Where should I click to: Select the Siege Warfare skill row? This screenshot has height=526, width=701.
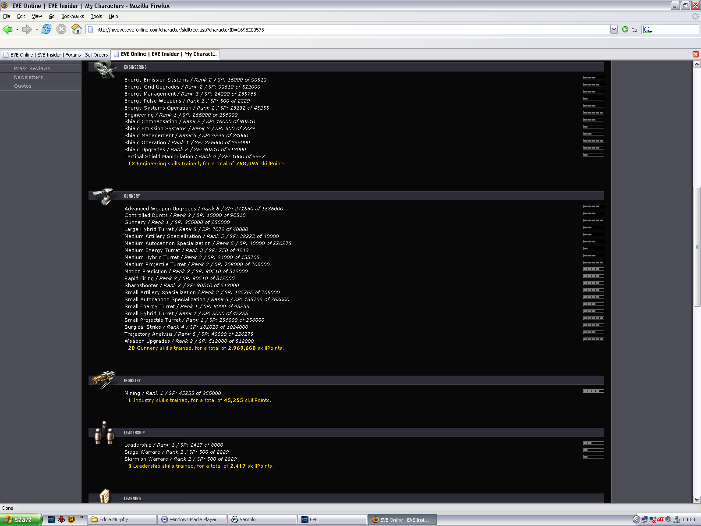(177, 452)
